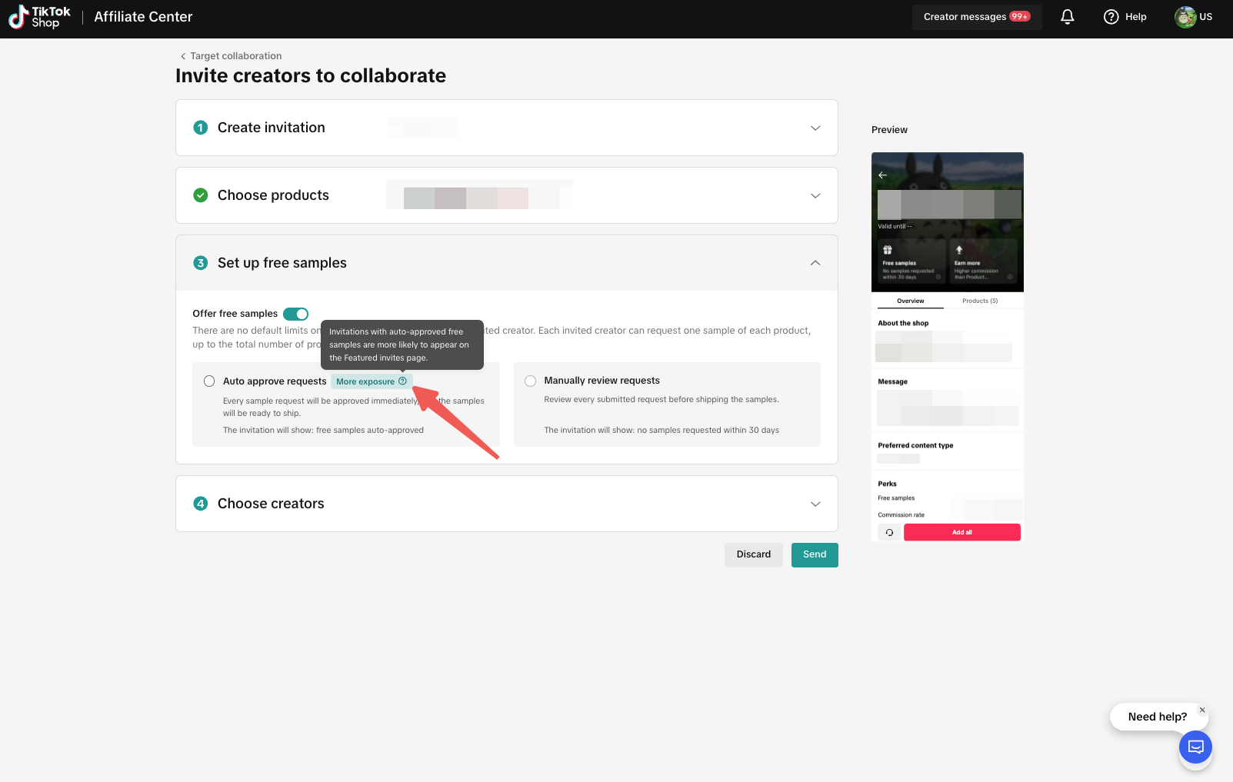
Task: Close the Need help popup
Action: (1202, 710)
